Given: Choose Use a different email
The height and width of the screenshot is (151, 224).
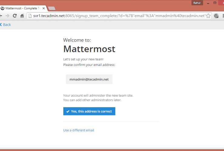Looking at the screenshot, I should point(78,130).
